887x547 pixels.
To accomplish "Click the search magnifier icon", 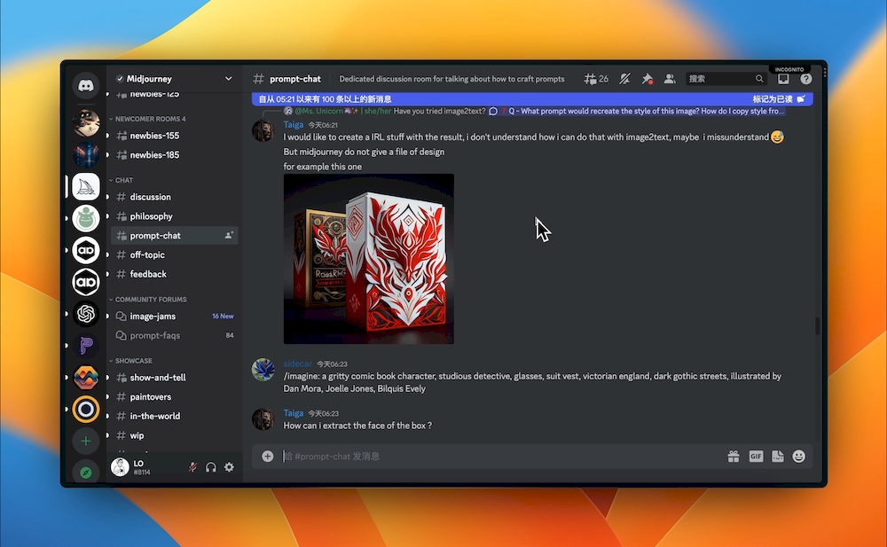I will pos(759,79).
